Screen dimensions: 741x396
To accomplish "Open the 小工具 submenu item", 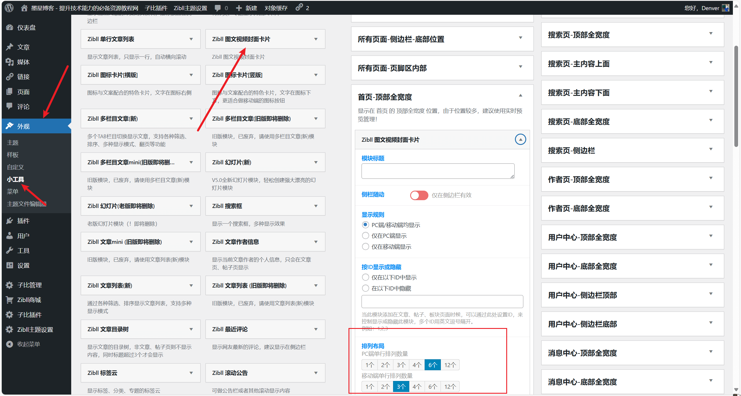I will 16,179.
